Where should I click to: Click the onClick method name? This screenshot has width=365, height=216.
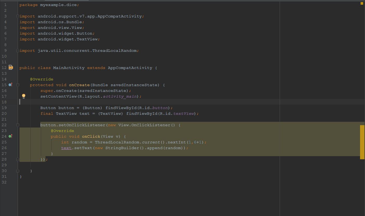click(91, 136)
